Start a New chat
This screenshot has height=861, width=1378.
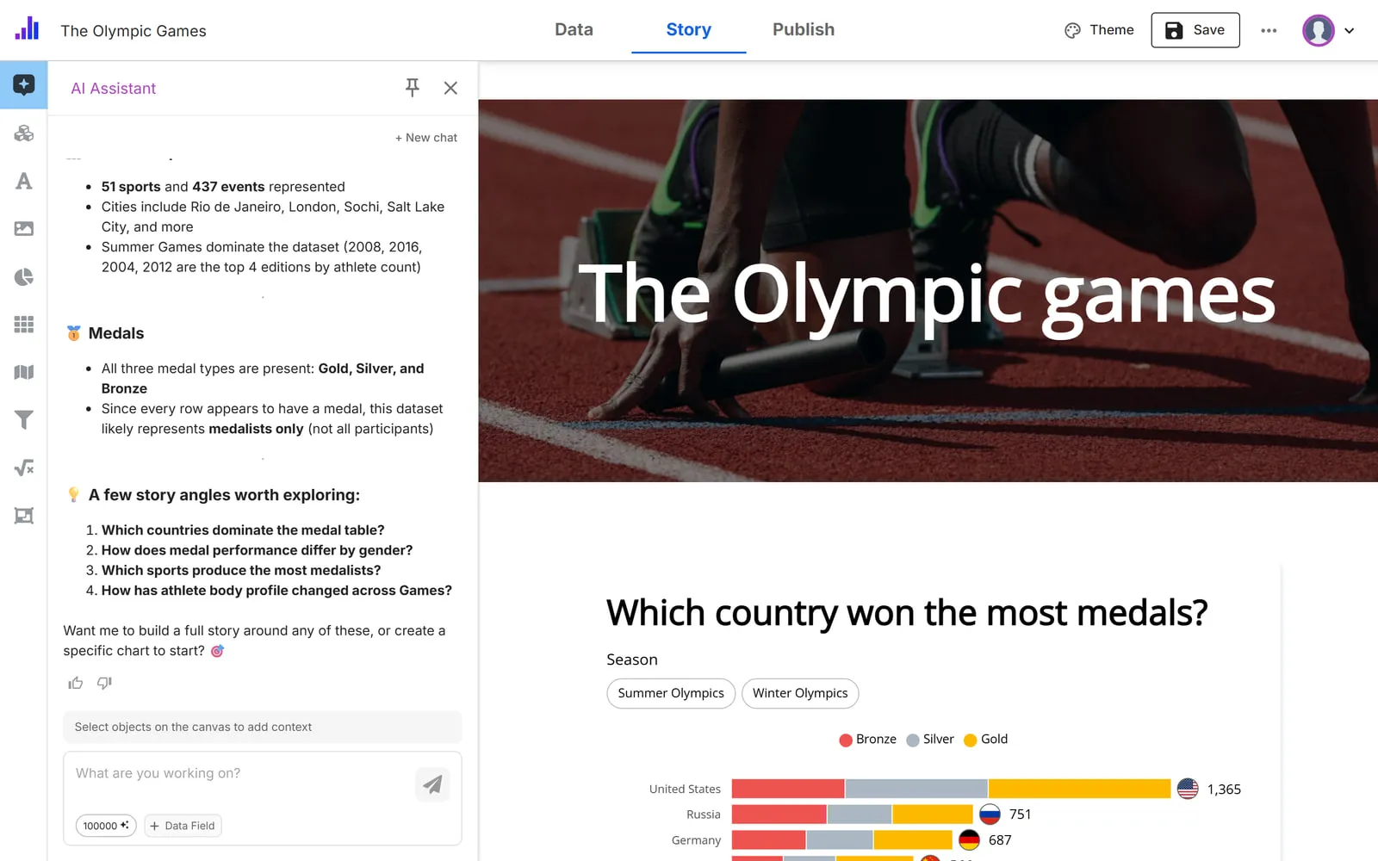point(426,138)
